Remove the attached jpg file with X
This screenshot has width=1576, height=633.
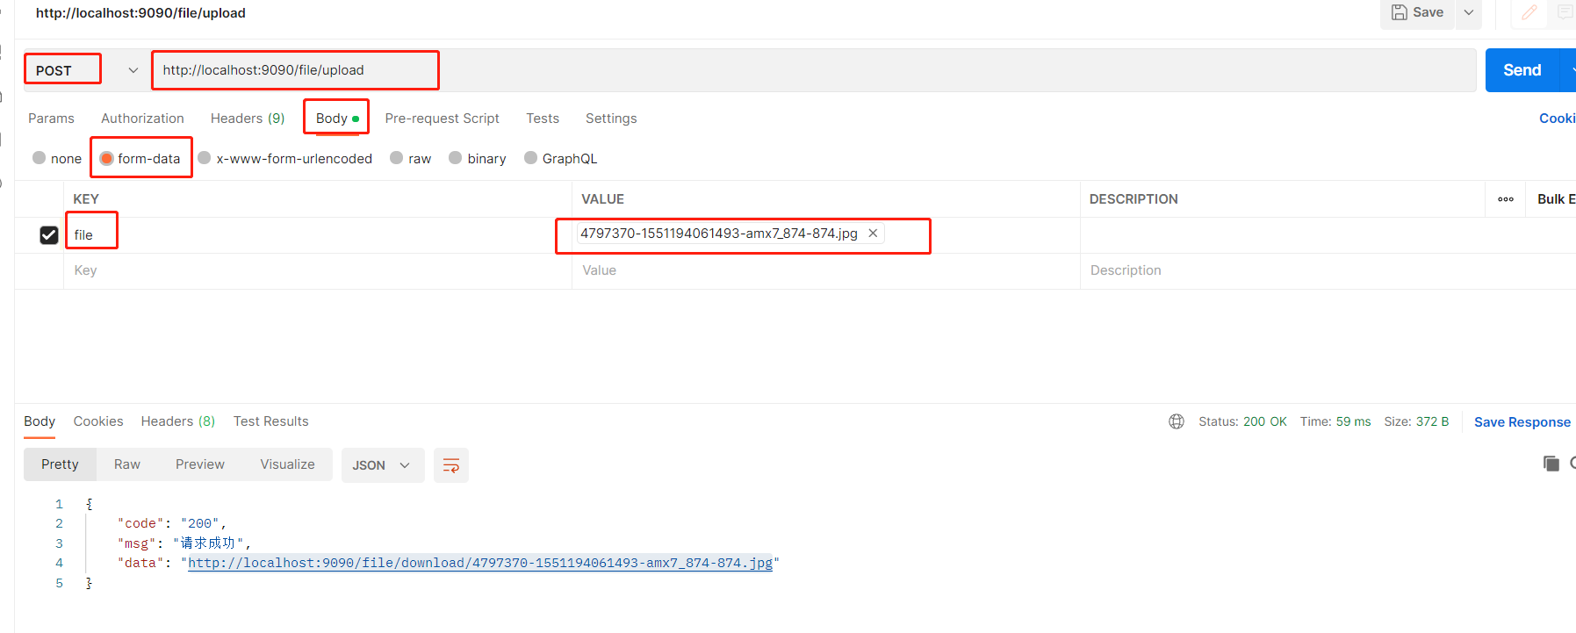coord(873,234)
